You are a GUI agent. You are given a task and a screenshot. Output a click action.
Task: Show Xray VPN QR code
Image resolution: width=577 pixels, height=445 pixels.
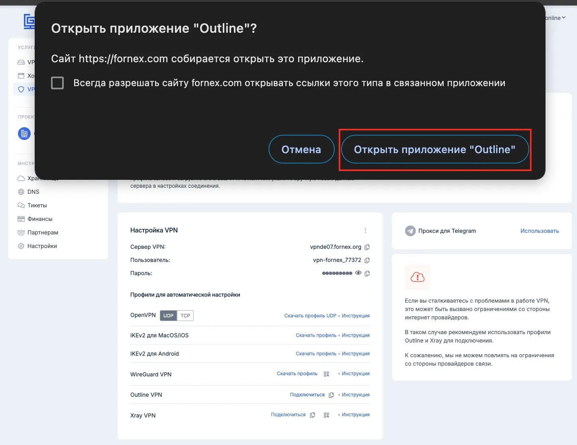(x=326, y=415)
